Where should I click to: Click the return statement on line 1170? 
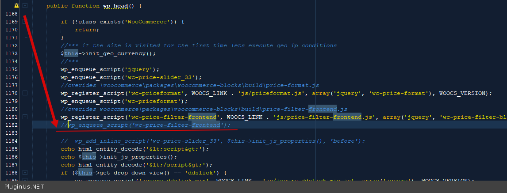[87, 30]
